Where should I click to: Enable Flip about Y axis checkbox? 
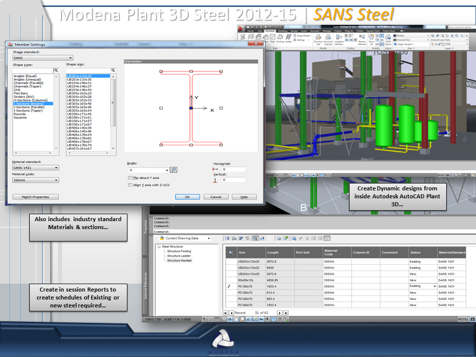(x=130, y=178)
